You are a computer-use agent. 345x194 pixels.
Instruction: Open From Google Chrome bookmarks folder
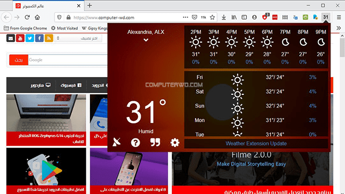25,28
